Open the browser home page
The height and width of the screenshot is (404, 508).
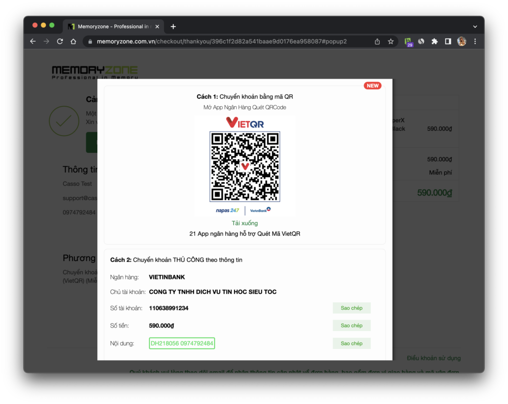[73, 42]
